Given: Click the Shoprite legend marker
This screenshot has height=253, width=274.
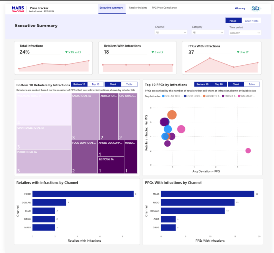Looking at the screenshot, I should [x=204, y=96].
